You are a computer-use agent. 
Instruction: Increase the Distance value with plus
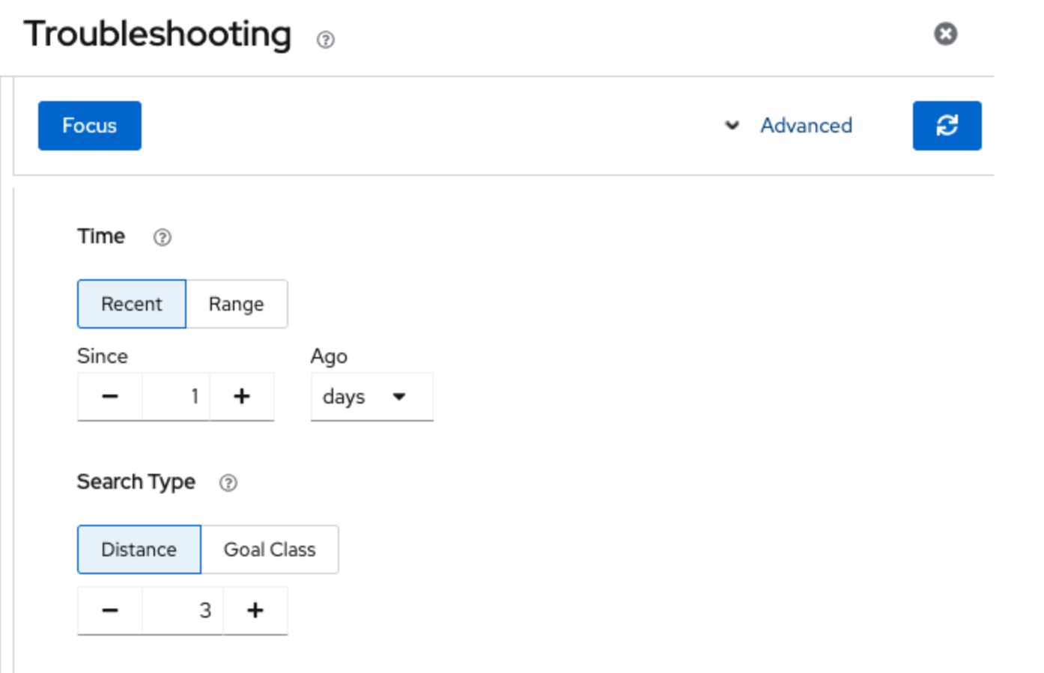tap(255, 611)
